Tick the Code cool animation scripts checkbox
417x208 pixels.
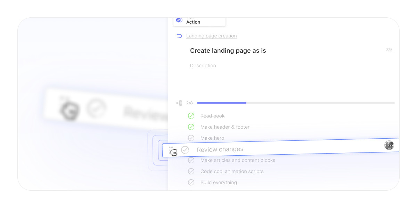point(191,171)
